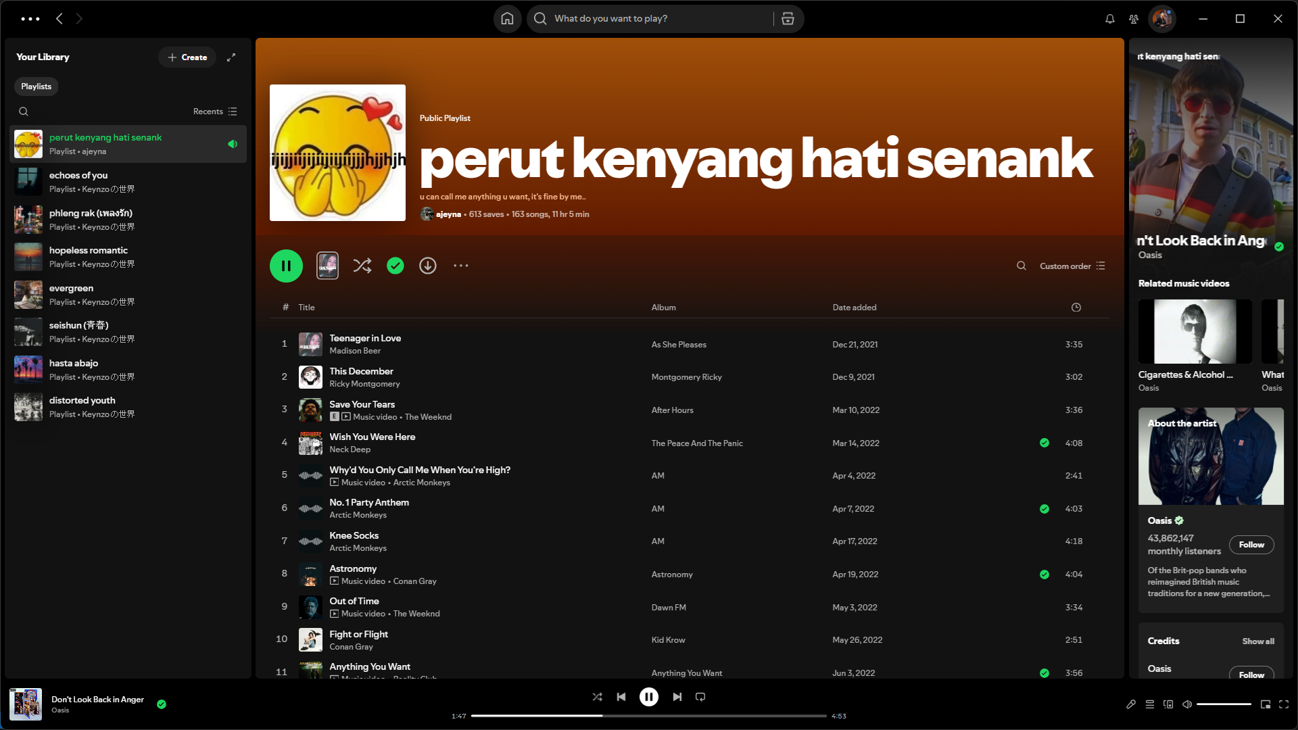This screenshot has width=1298, height=730.
Task: Select the Fight or Flight track
Action: pos(690,640)
